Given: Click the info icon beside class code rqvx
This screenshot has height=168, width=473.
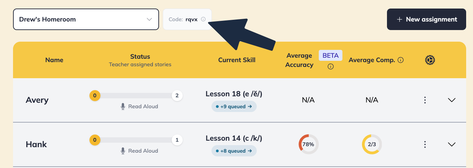Looking at the screenshot, I should point(203,19).
